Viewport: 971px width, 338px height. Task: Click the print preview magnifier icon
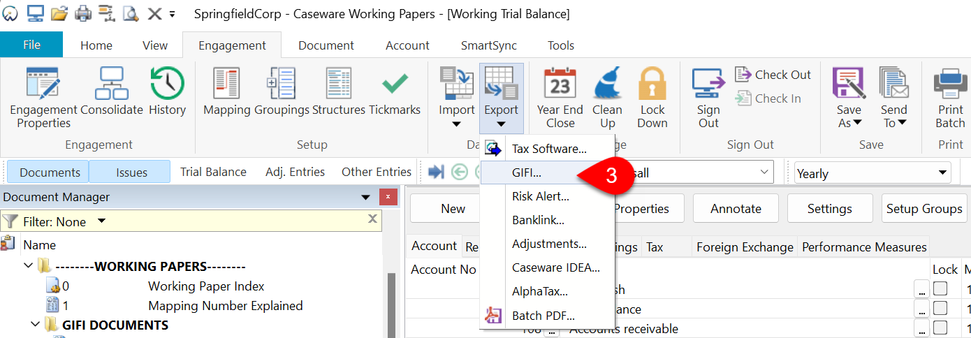130,13
